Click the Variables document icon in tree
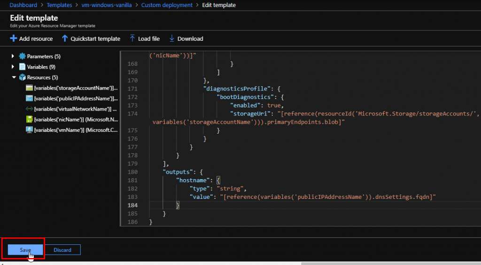This screenshot has height=265, width=481. [22, 67]
